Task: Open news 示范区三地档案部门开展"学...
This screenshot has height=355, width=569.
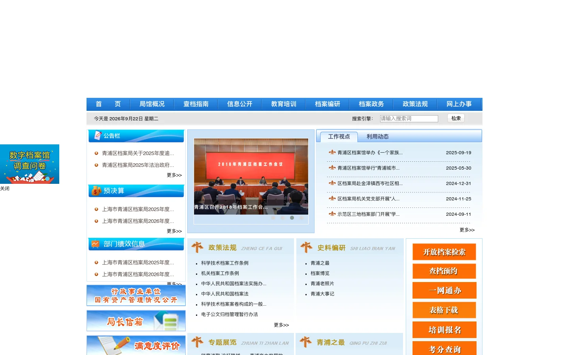Action: pos(368,214)
